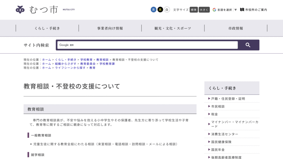Click the arrow beside 国民健康保険
The height and width of the screenshot is (159, 283).
pos(209,142)
